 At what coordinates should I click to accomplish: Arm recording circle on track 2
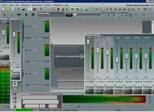point(43,50)
